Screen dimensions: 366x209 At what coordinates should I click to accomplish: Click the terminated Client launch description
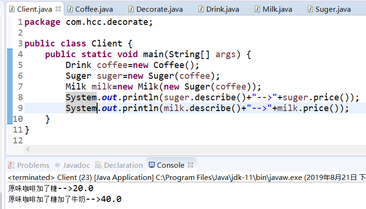pyautogui.click(x=186, y=178)
